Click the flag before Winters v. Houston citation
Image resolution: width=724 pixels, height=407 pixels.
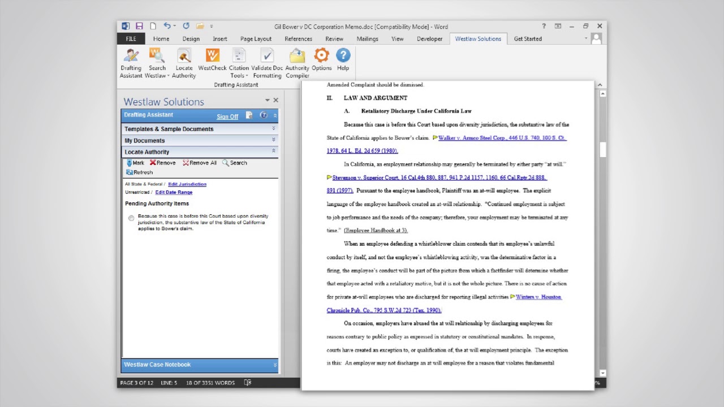[x=512, y=297]
